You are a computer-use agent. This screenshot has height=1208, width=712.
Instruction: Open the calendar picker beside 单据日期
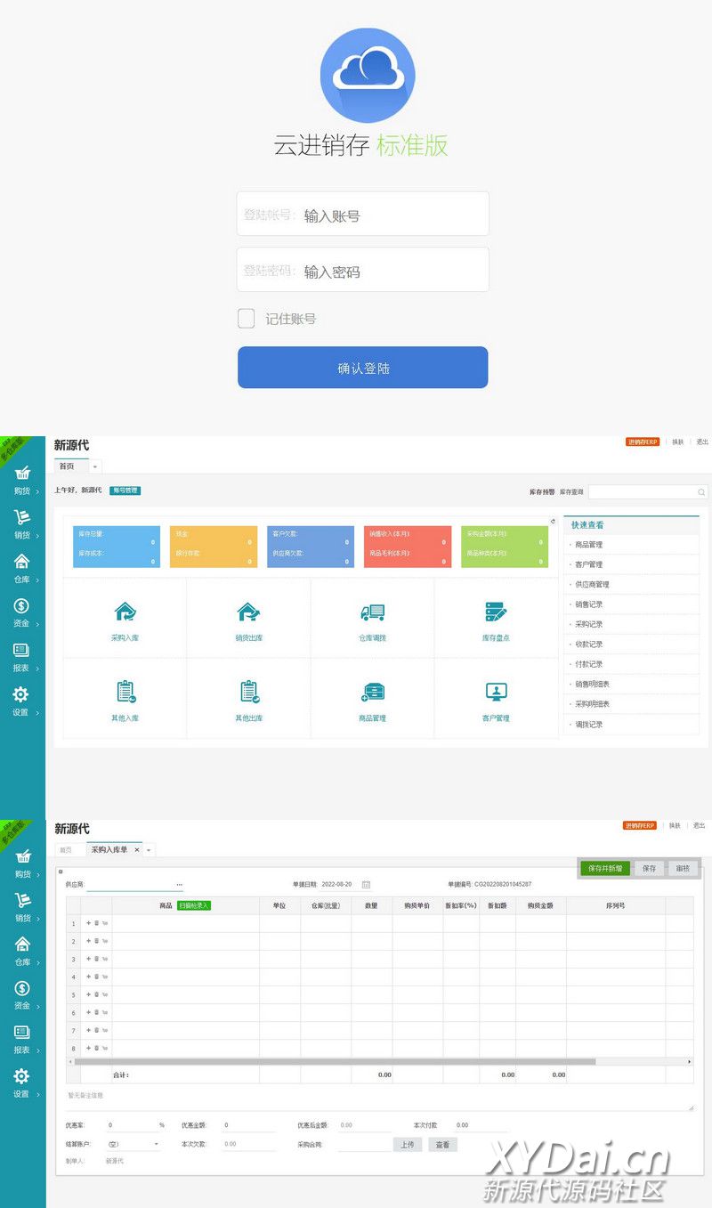pyautogui.click(x=366, y=884)
